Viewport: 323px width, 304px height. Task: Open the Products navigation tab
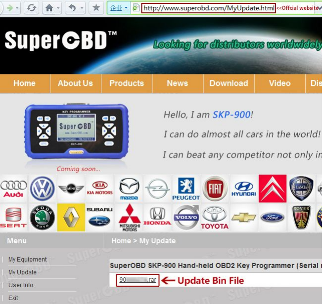127,83
